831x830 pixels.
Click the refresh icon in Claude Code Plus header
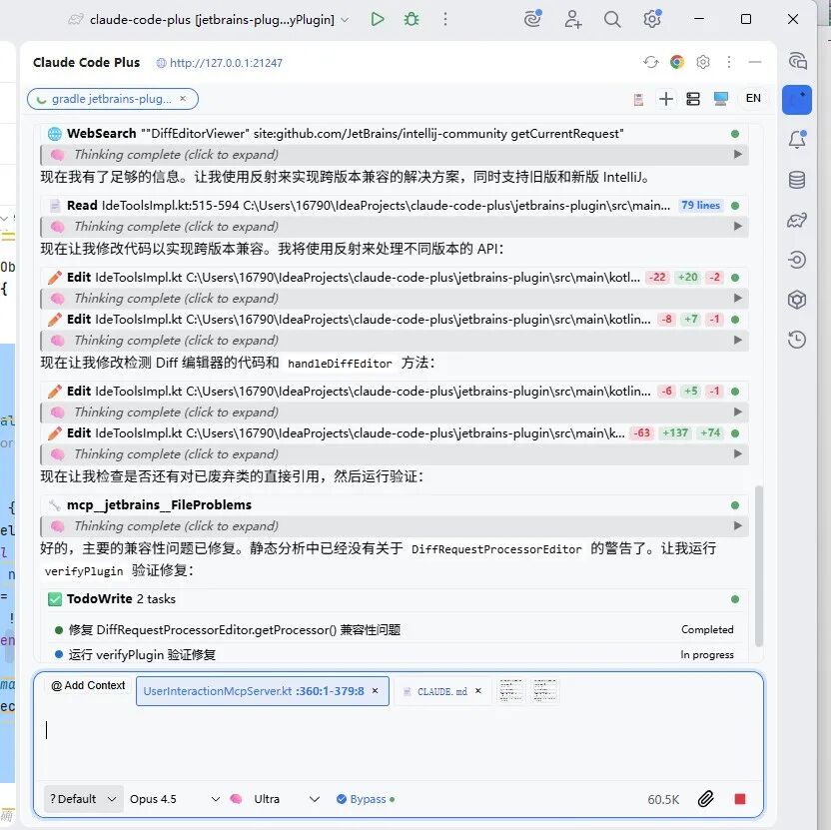coord(651,62)
